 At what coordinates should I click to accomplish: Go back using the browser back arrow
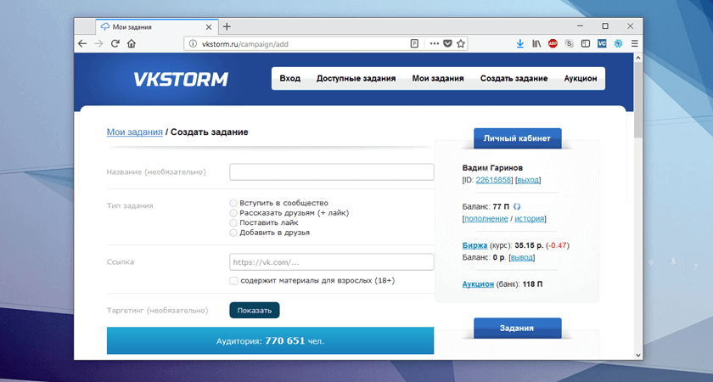pyautogui.click(x=82, y=43)
